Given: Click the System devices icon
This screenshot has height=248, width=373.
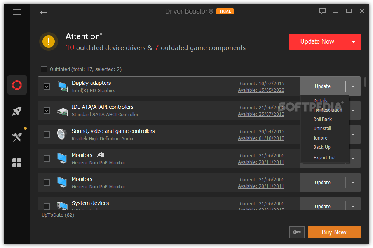Looking at the screenshot, I should point(62,205).
